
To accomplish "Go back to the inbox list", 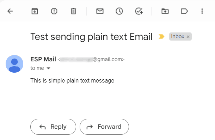I will point(10,11).
